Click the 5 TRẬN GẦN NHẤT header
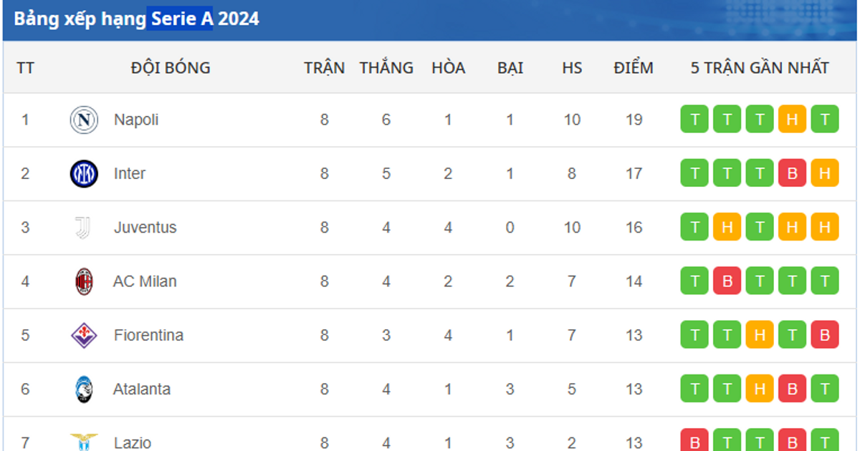The image size is (860, 451). click(x=760, y=68)
